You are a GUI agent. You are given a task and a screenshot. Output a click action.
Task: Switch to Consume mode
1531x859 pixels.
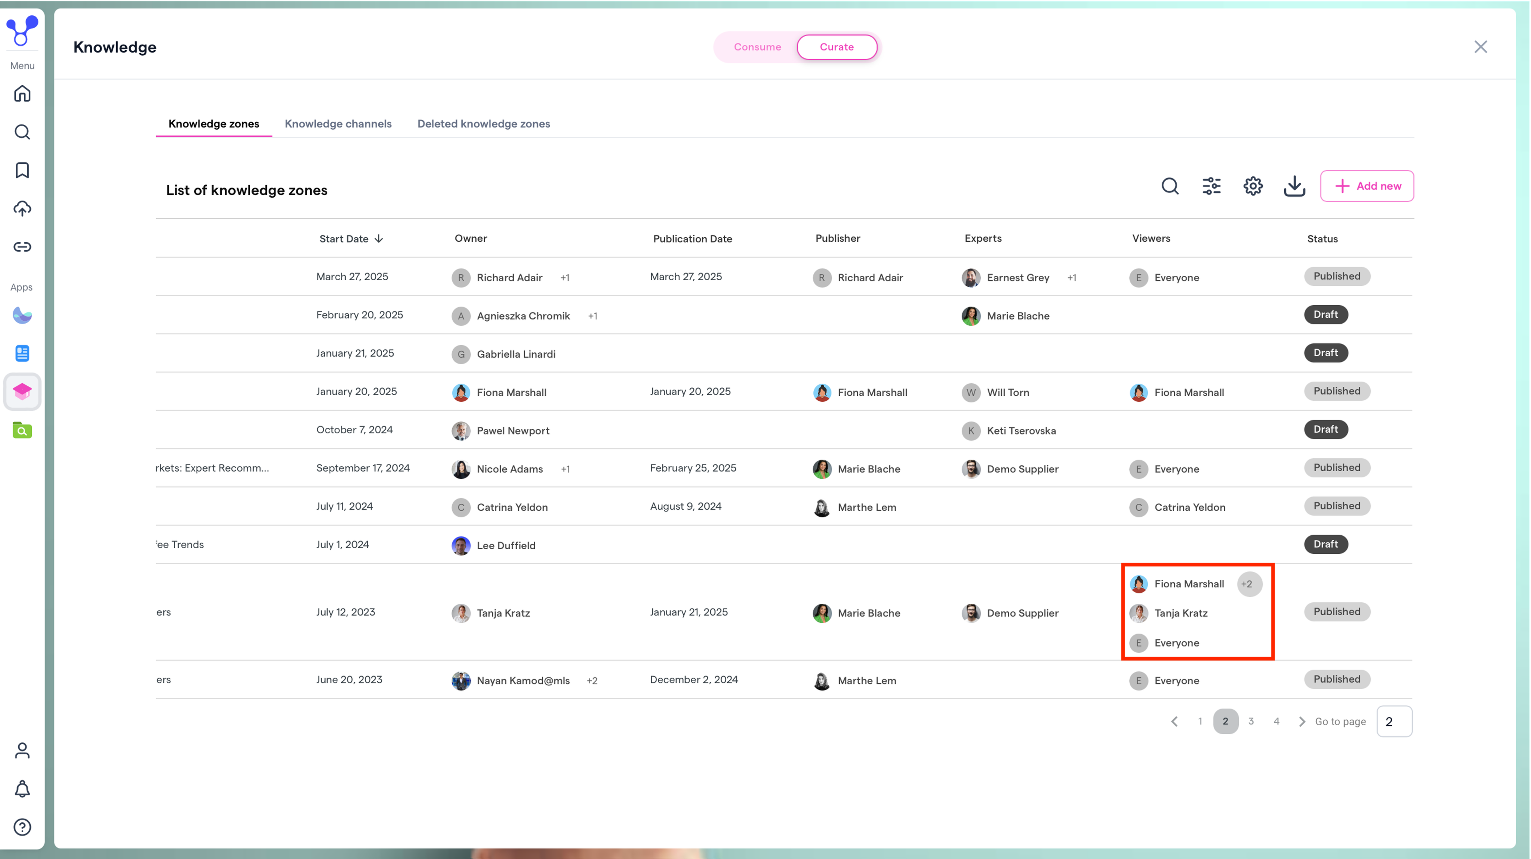(x=757, y=47)
